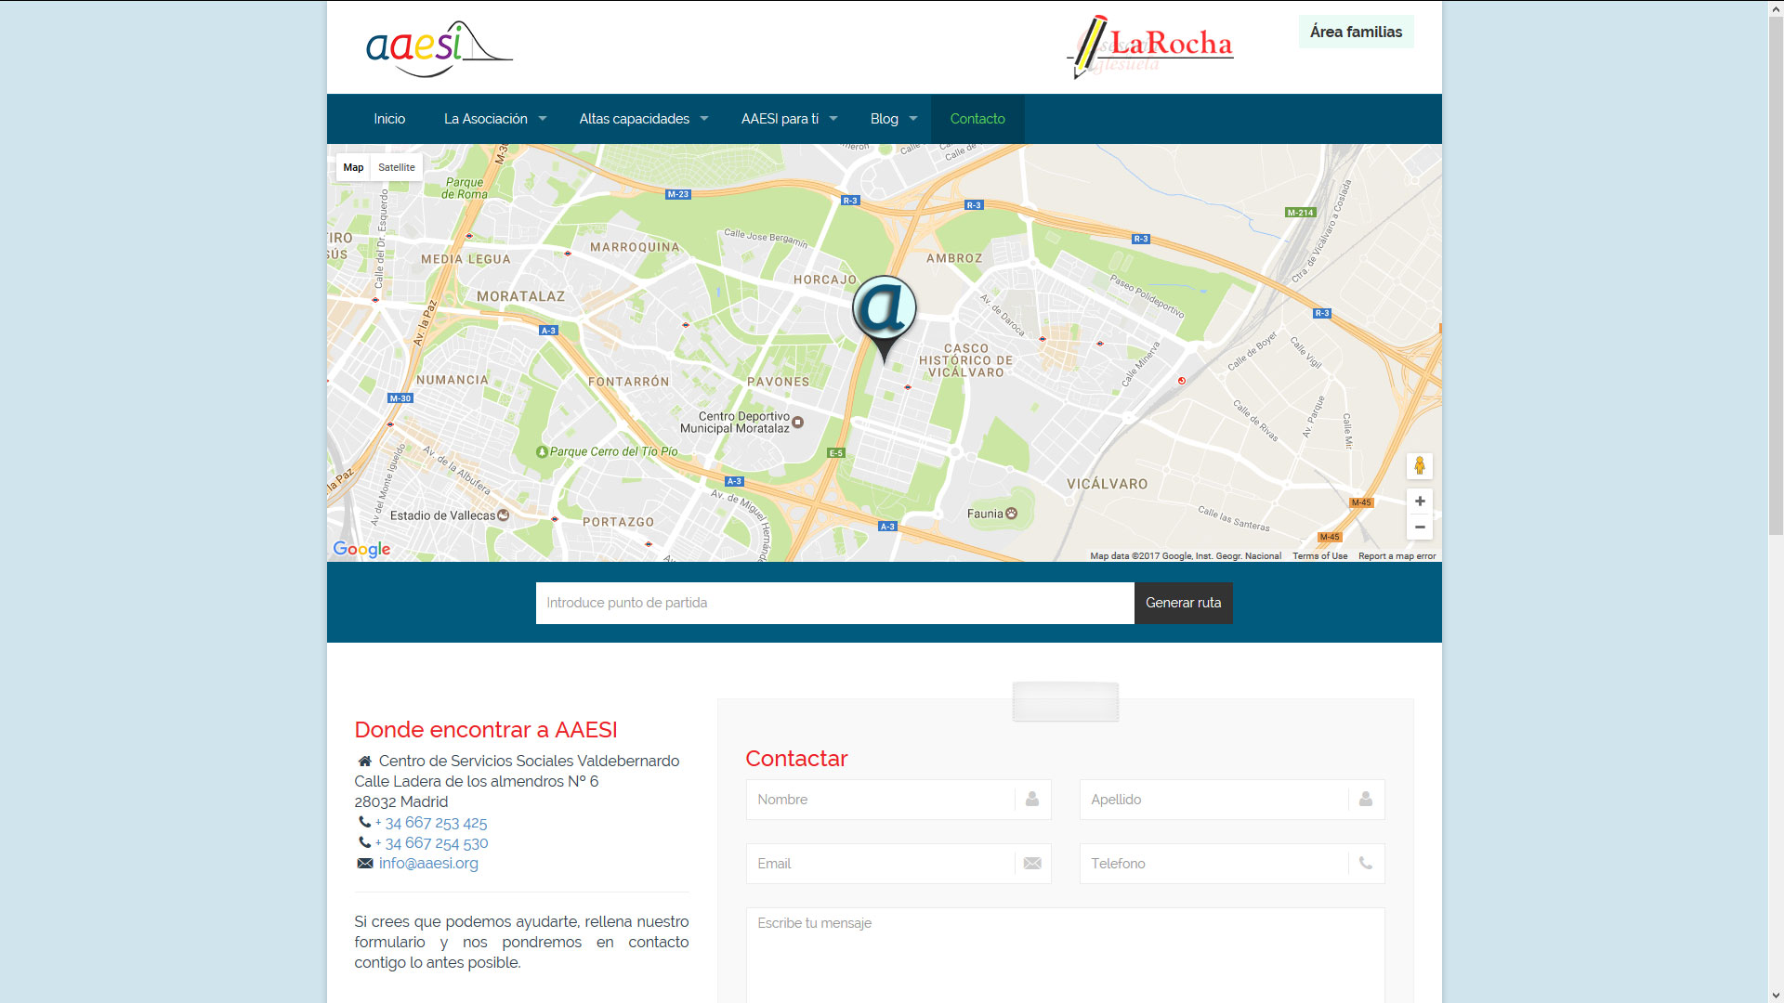Image resolution: width=1784 pixels, height=1003 pixels.
Task: Open Street View pegman on map
Action: pos(1419,465)
